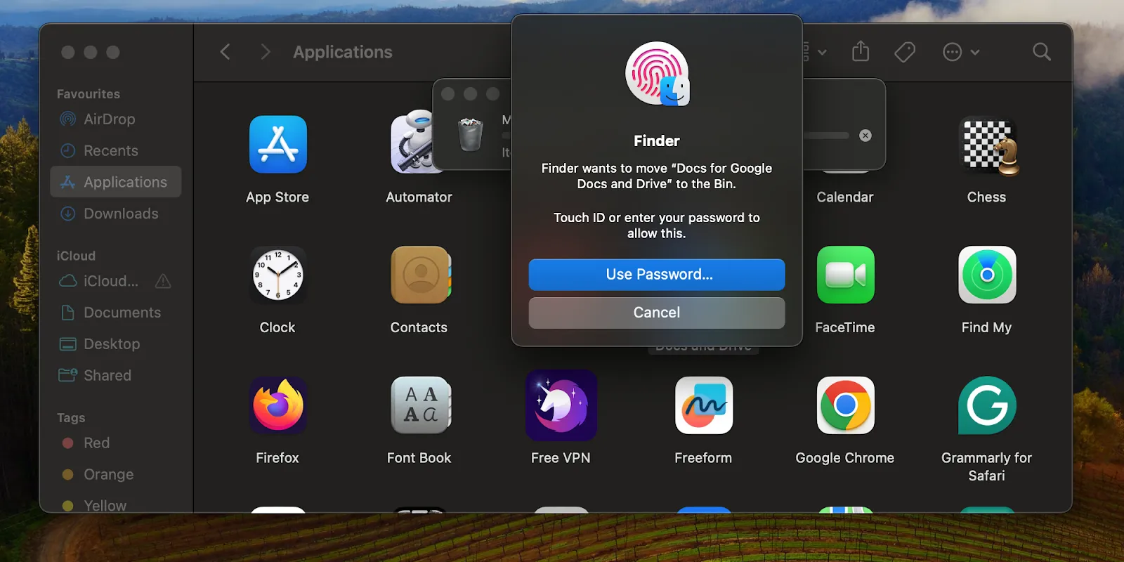Launch the Chess app icon
This screenshot has height=562, width=1124.
pos(989,145)
